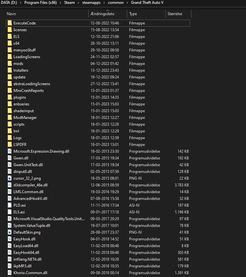
Task: Click the ModManager folder icon
Action: point(10,118)
